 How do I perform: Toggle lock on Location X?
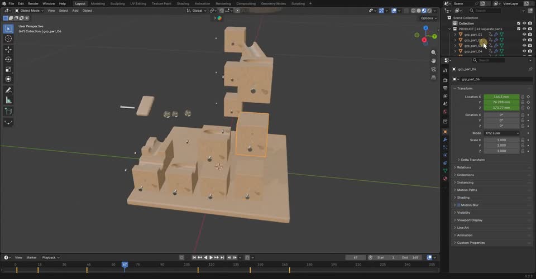coord(523,97)
